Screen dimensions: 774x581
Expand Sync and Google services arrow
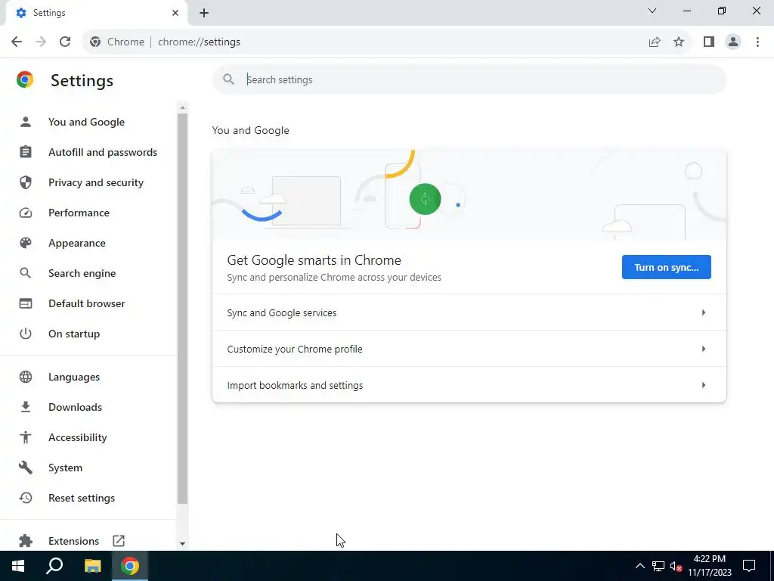[x=704, y=312]
